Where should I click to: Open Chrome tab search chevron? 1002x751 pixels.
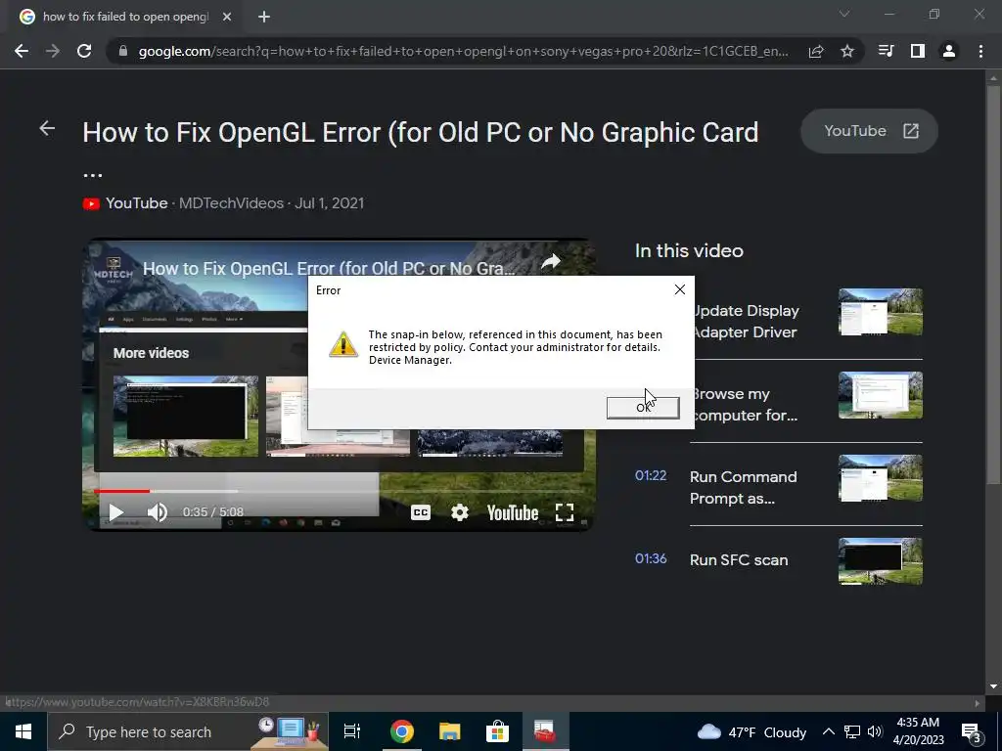point(844,14)
